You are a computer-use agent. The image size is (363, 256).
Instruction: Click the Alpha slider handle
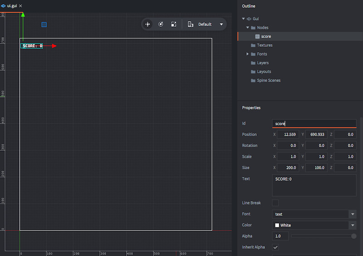pyautogui.click(x=353, y=236)
